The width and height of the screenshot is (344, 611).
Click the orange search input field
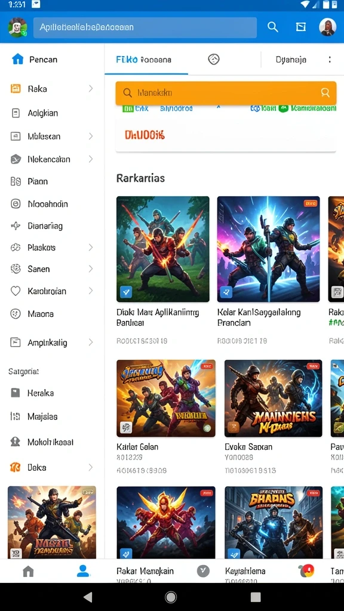[226, 92]
